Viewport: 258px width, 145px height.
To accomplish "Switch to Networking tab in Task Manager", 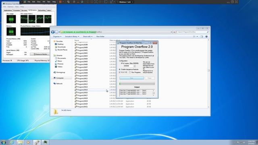I will click(42, 10).
